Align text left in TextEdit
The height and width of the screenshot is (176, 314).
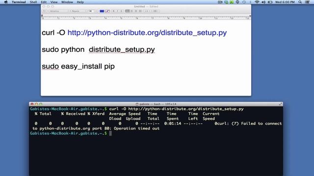click(x=128, y=11)
